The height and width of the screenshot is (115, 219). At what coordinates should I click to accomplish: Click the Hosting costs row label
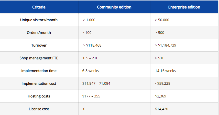pyautogui.click(x=39, y=96)
